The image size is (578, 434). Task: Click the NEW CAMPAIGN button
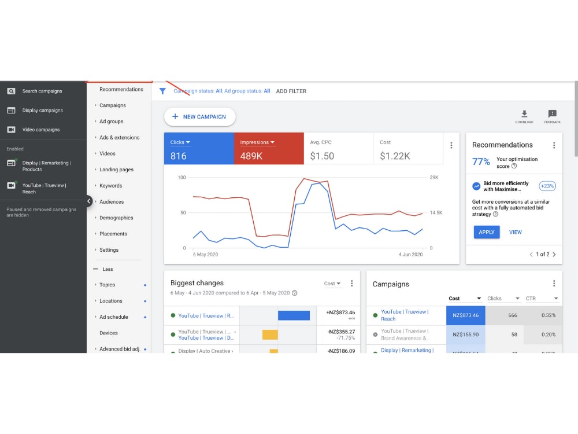(x=200, y=117)
